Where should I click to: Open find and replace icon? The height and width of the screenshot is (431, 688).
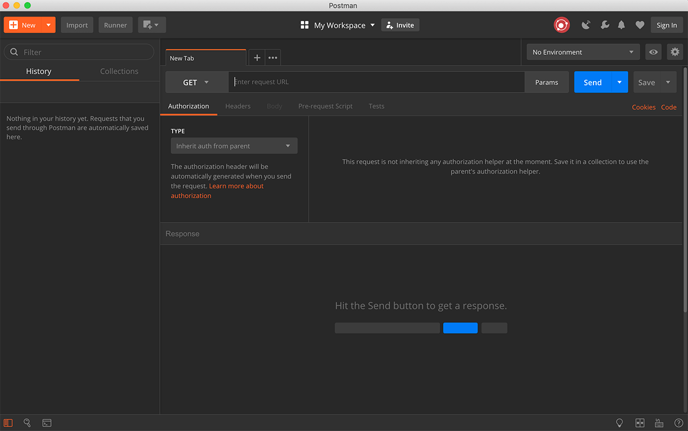pos(27,423)
